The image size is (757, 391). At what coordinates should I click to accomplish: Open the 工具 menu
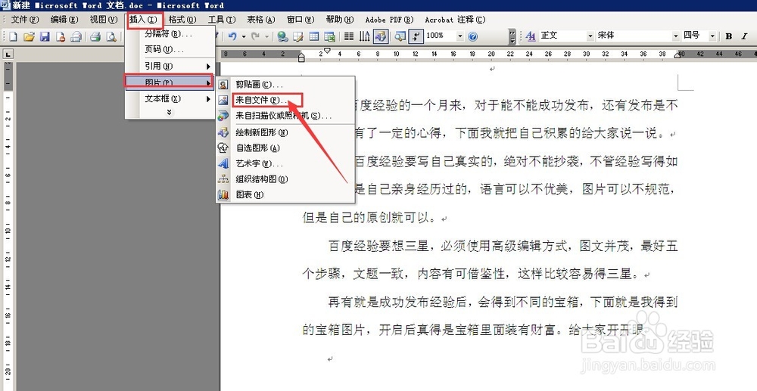pos(222,20)
